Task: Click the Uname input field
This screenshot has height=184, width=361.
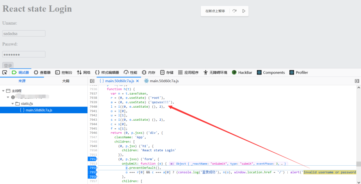Action: [x=24, y=33]
